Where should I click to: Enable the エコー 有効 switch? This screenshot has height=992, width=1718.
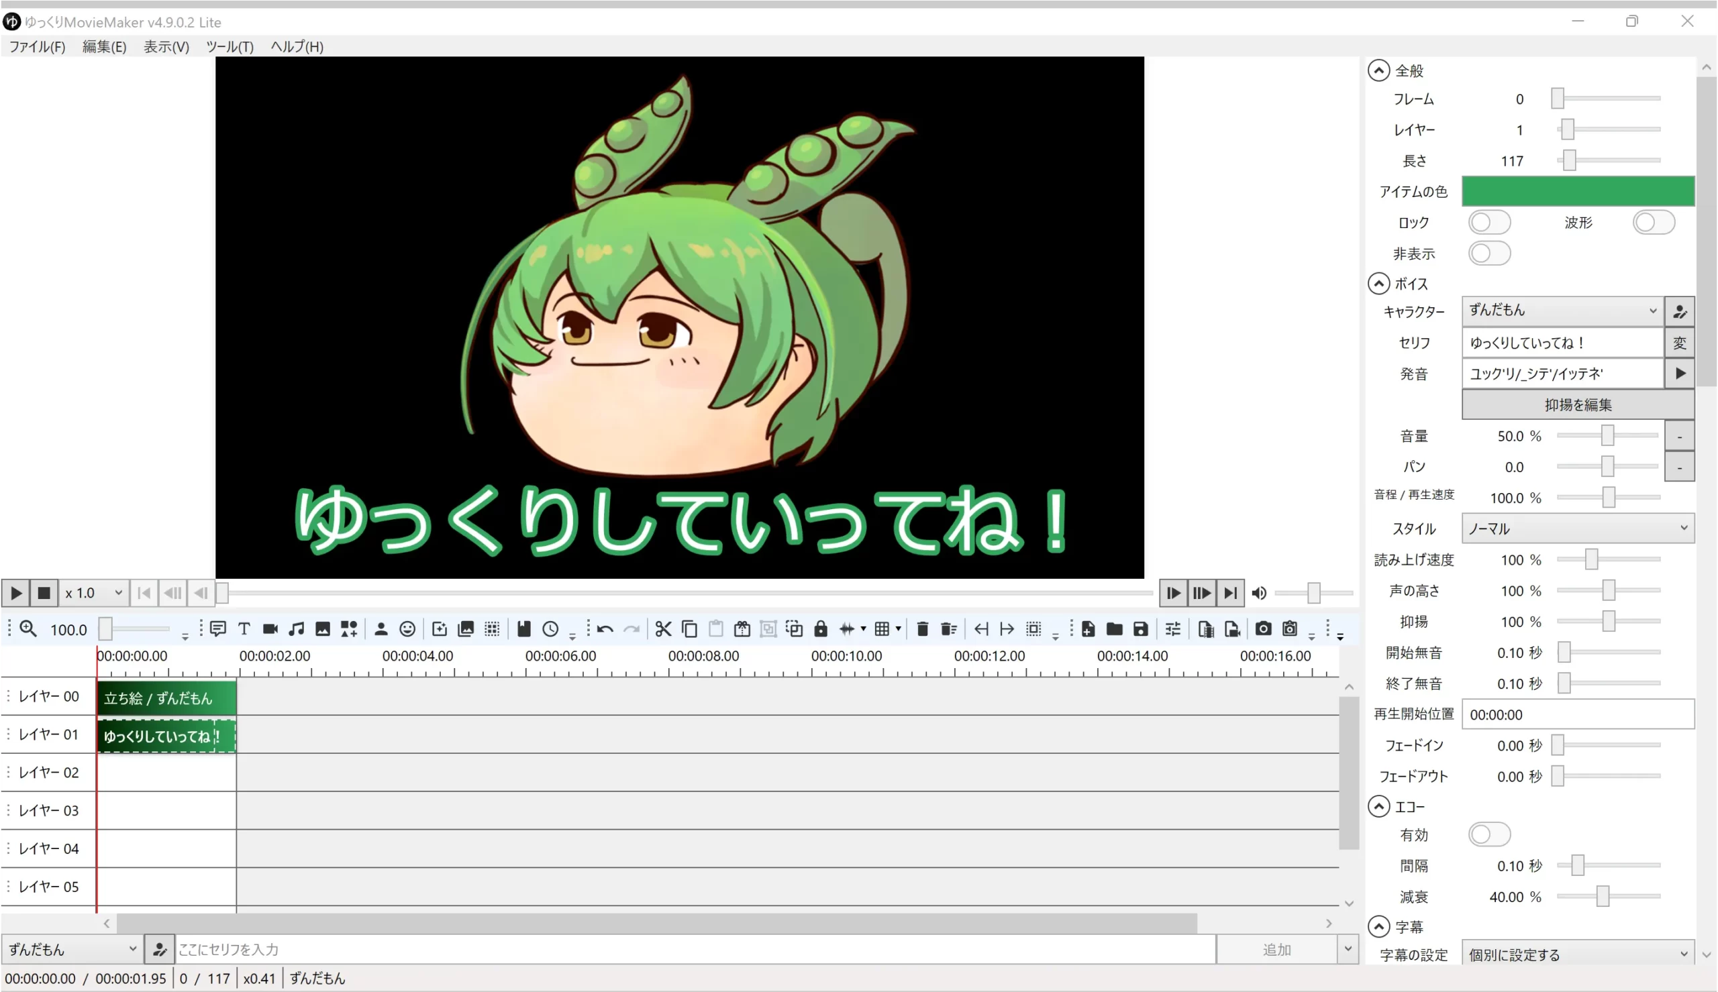pos(1490,834)
